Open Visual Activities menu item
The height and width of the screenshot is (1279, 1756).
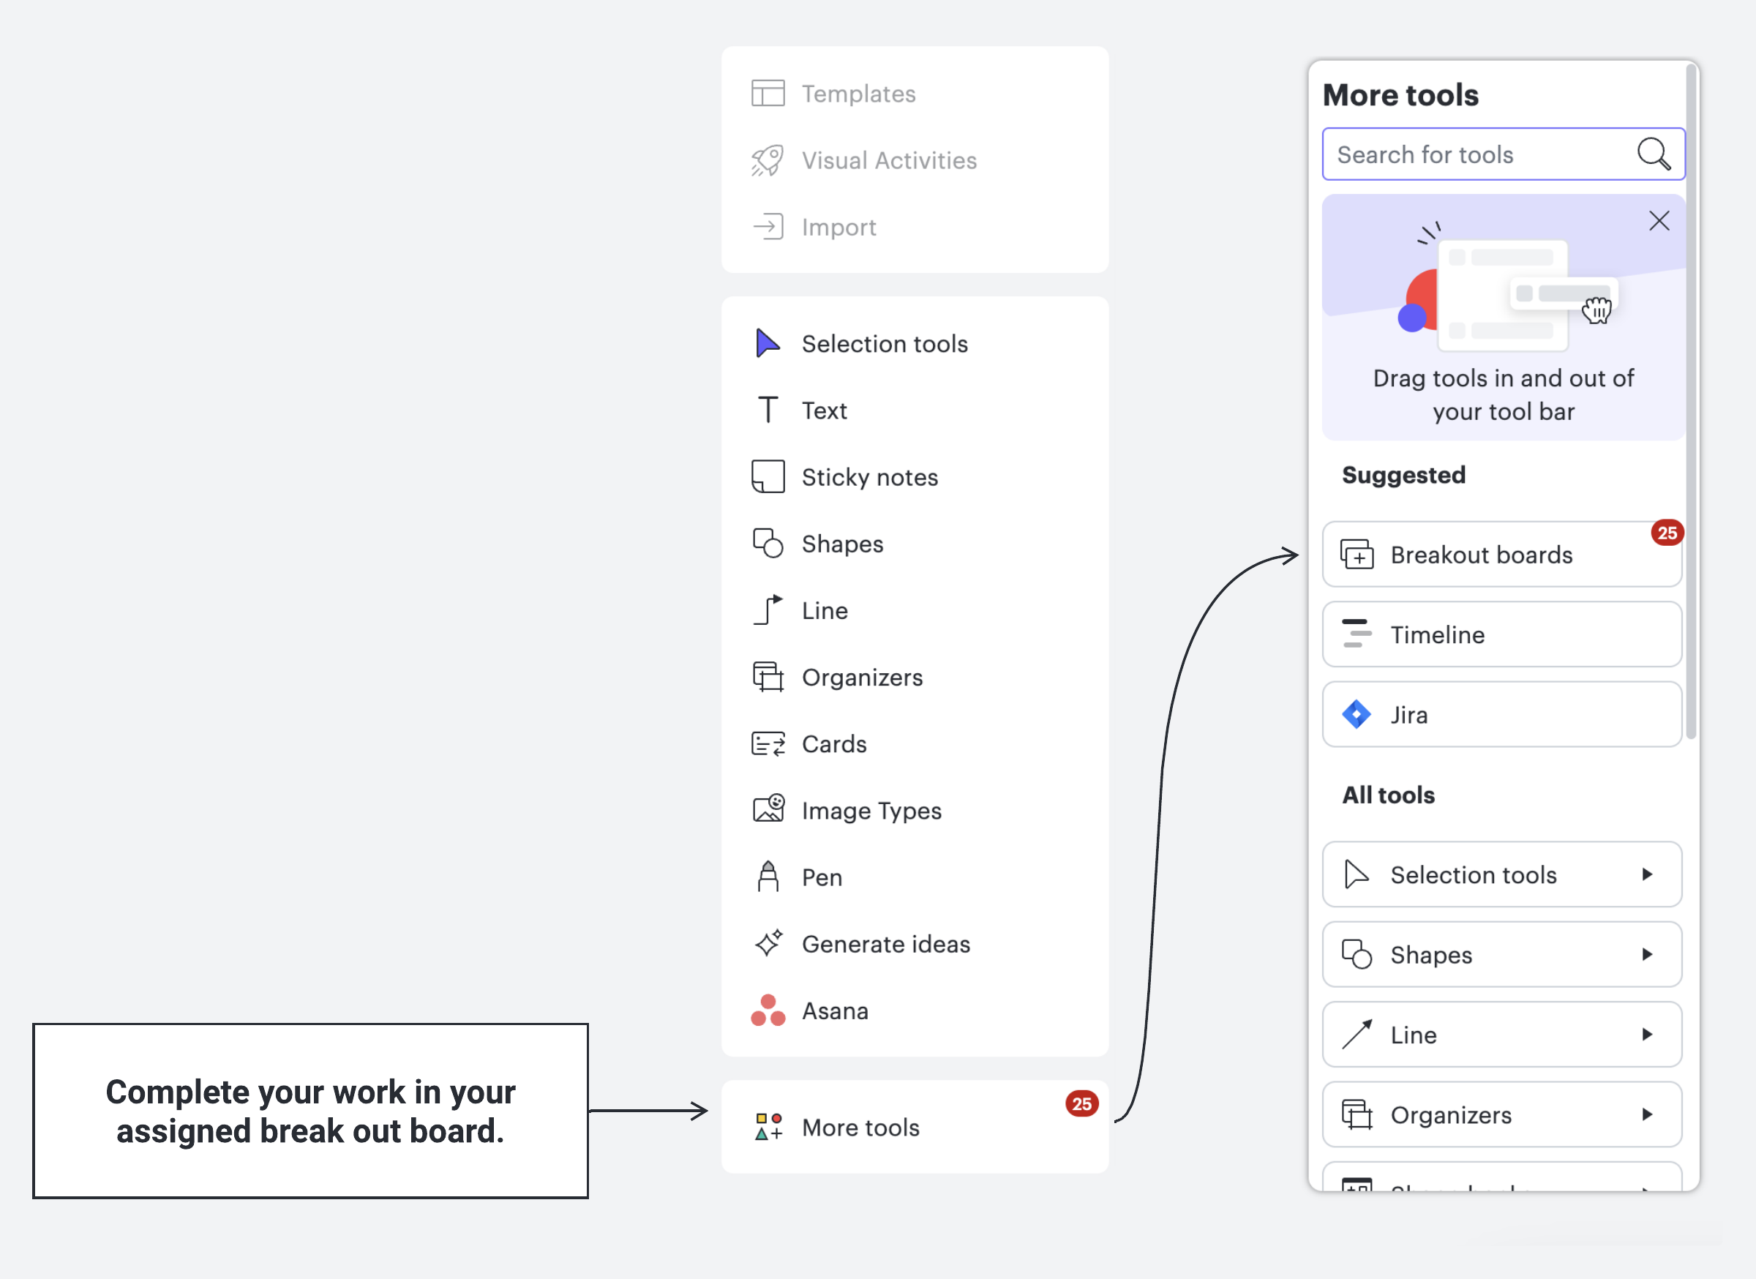click(x=889, y=160)
